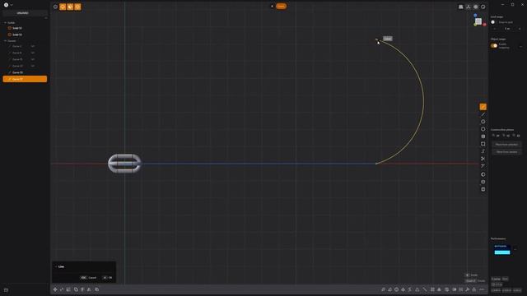The image size is (527, 296).
Task: Click the orientation gizmo cube
Action: (478, 21)
